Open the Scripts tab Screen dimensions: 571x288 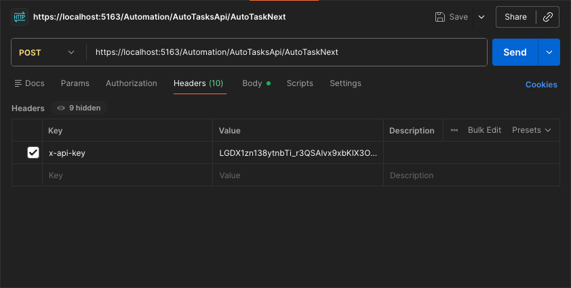(300, 83)
